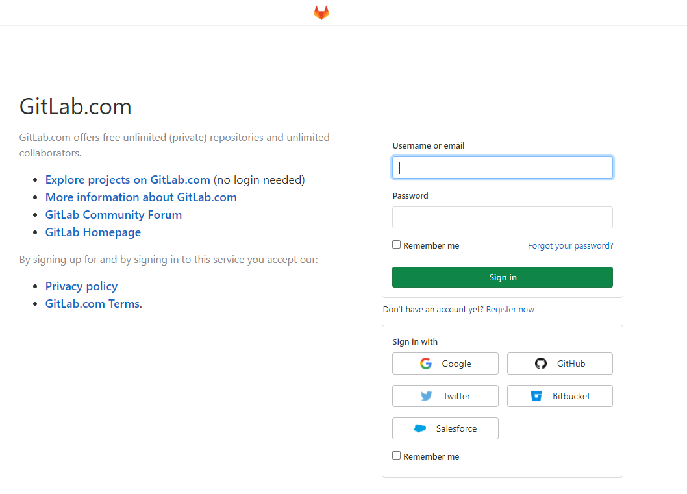Click inside the Username or email field
The height and width of the screenshot is (494, 687).
[502, 167]
